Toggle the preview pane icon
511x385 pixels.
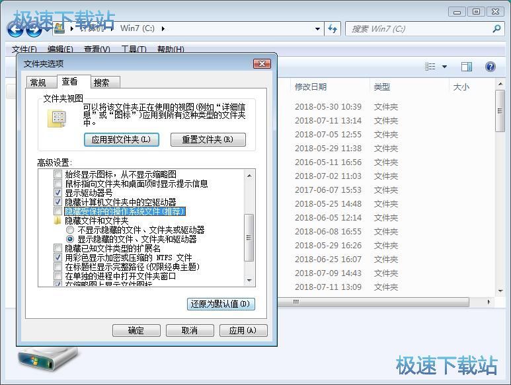coord(466,67)
